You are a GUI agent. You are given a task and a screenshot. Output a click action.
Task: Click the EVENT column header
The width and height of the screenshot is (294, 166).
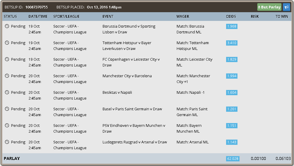point(108,17)
